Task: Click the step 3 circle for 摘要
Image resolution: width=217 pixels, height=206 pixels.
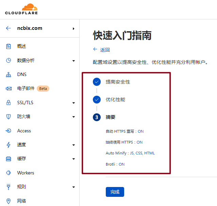Action: (97, 117)
